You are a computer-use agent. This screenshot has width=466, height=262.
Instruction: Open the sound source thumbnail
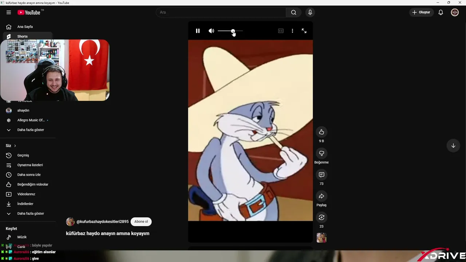(321, 238)
